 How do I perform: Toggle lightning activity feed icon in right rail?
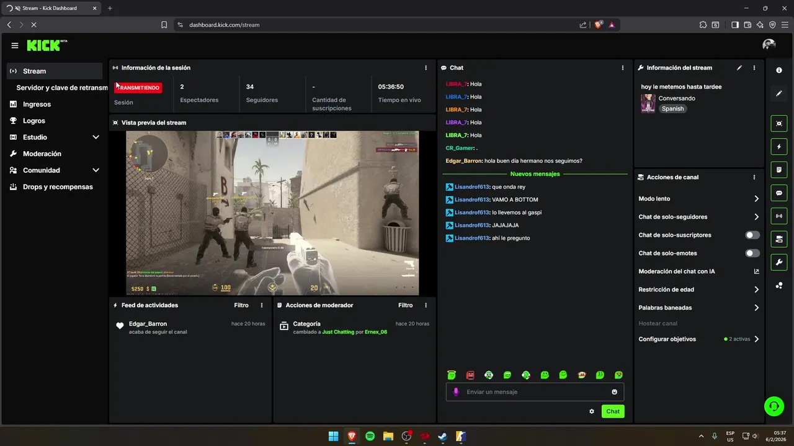(x=779, y=147)
